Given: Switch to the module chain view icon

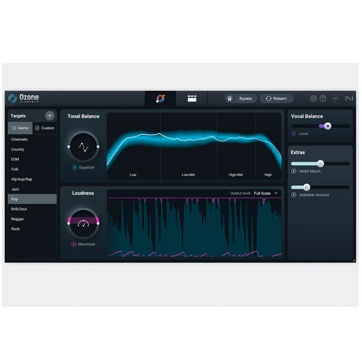Looking at the screenshot, I should click(192, 99).
